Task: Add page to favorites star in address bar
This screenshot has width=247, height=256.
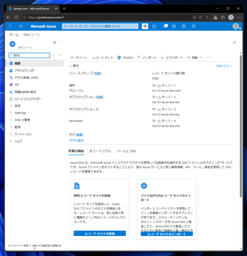Action: click(207, 18)
